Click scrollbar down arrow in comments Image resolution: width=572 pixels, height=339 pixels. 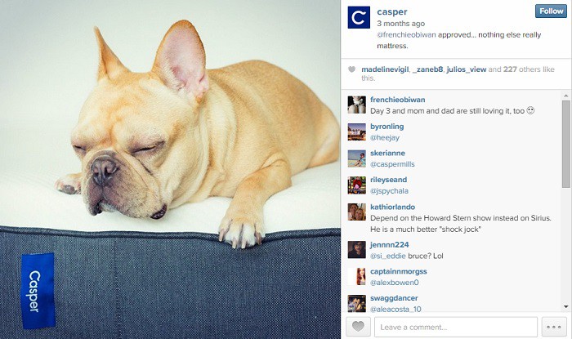click(x=565, y=307)
